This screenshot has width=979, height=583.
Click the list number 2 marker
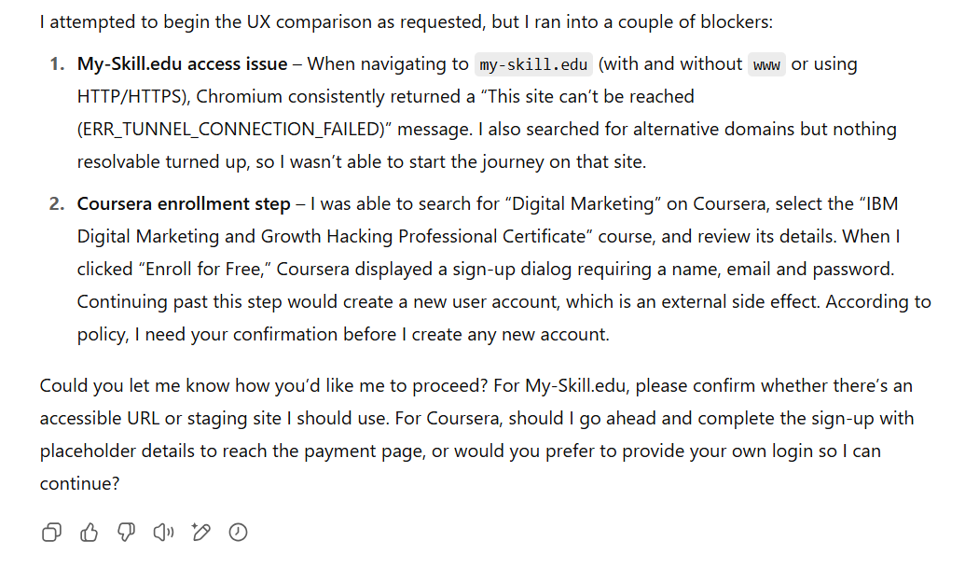[x=57, y=203]
